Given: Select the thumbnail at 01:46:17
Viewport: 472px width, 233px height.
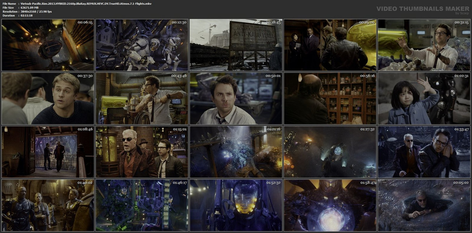Looking at the screenshot, I should 142,205.
